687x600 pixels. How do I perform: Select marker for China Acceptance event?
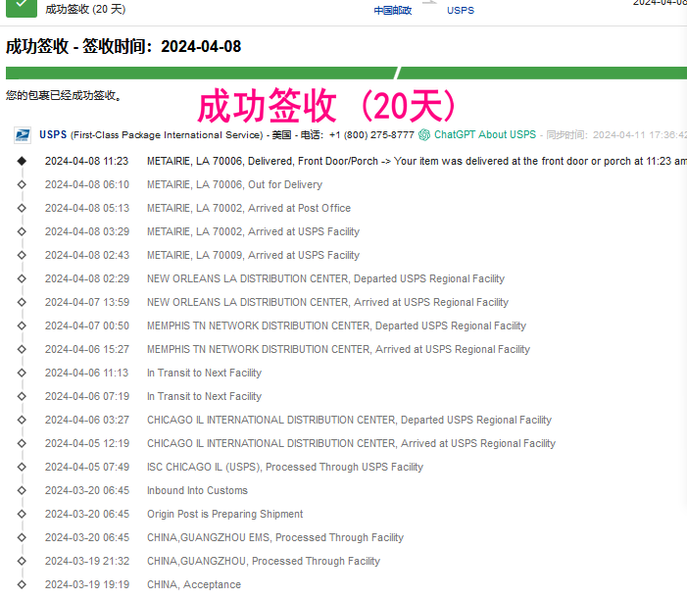click(x=22, y=584)
